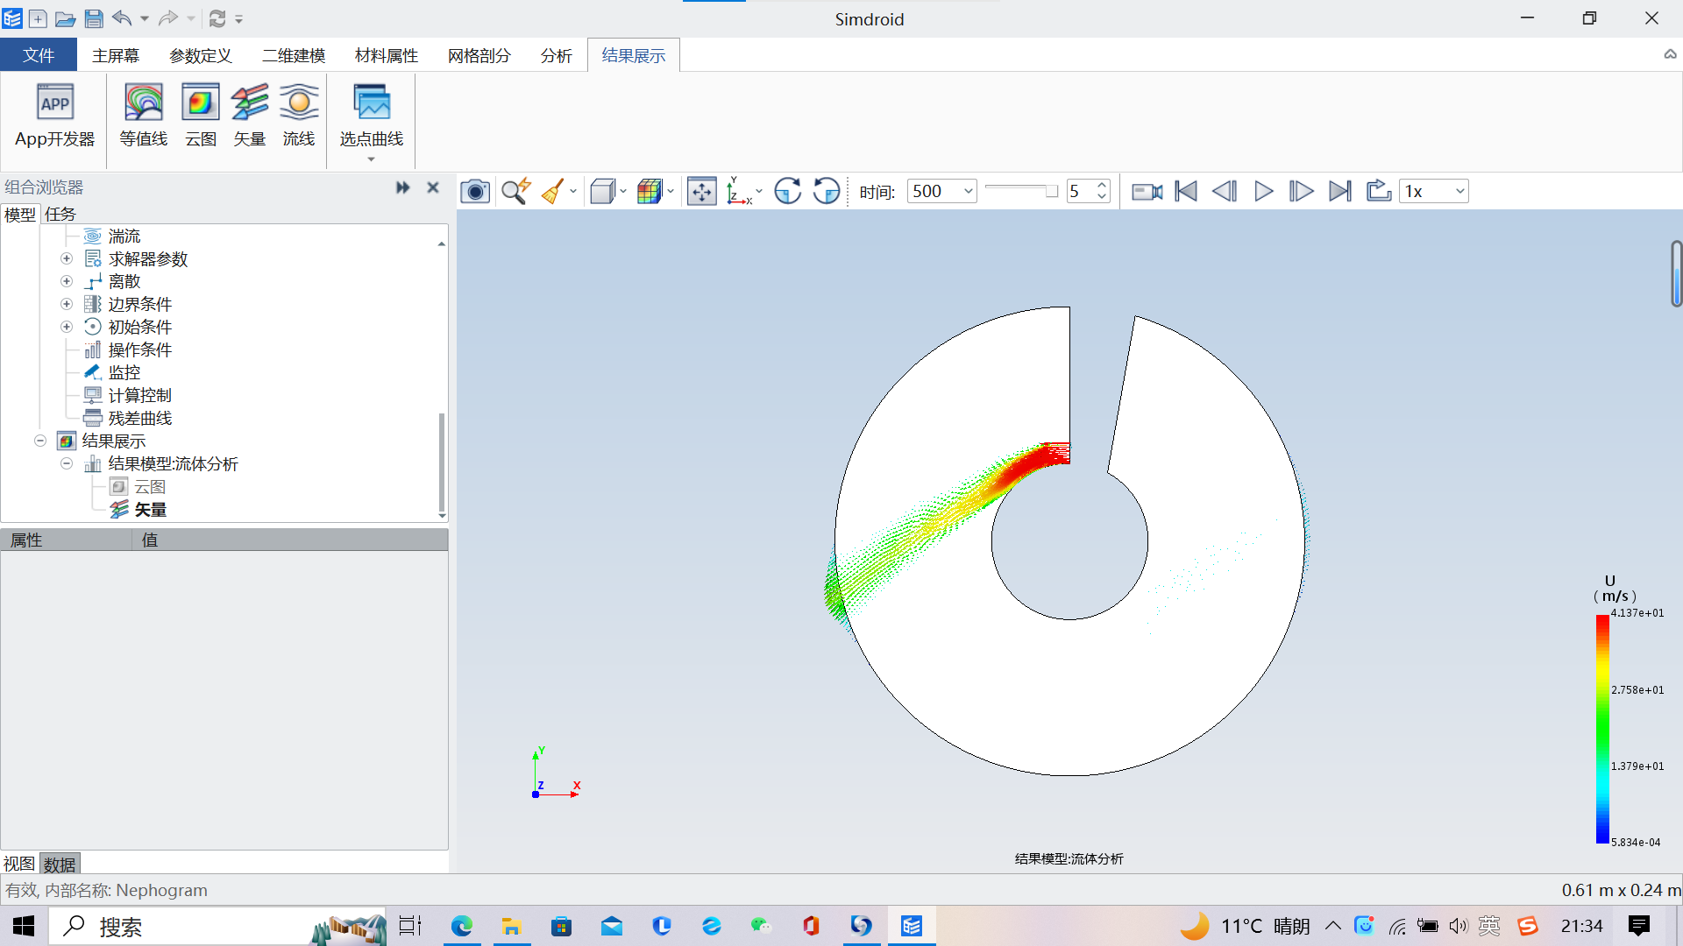The width and height of the screenshot is (1683, 946).
Task: Select the 云图 nephogram tool
Action: 201,116
